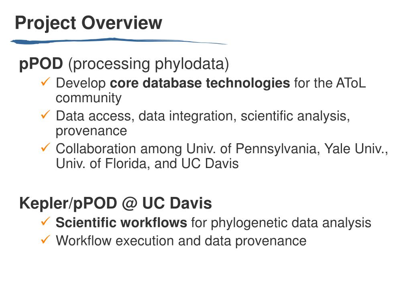Click the bold pPOD heading
The image size is (411, 308).
coord(41,64)
